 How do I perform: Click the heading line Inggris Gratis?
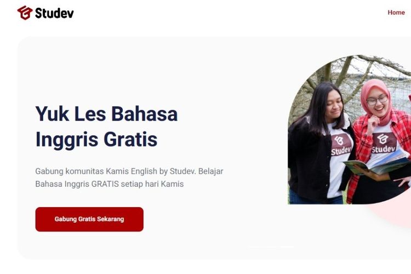click(x=96, y=139)
